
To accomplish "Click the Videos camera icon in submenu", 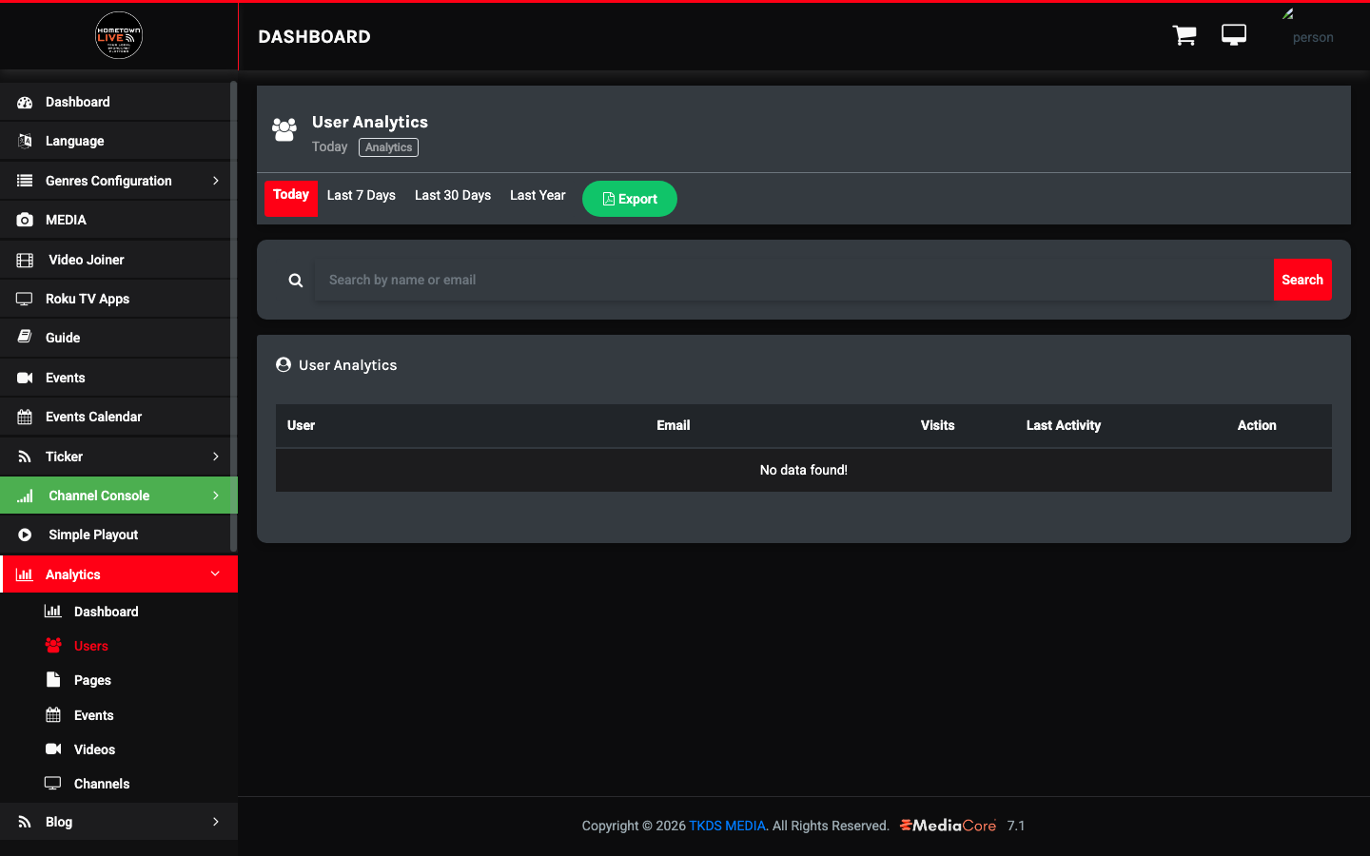I will point(53,749).
